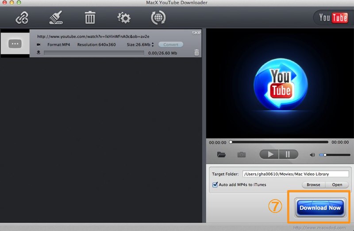This screenshot has width=354, height=231.
Task: Click the Browse button
Action: pos(313,185)
